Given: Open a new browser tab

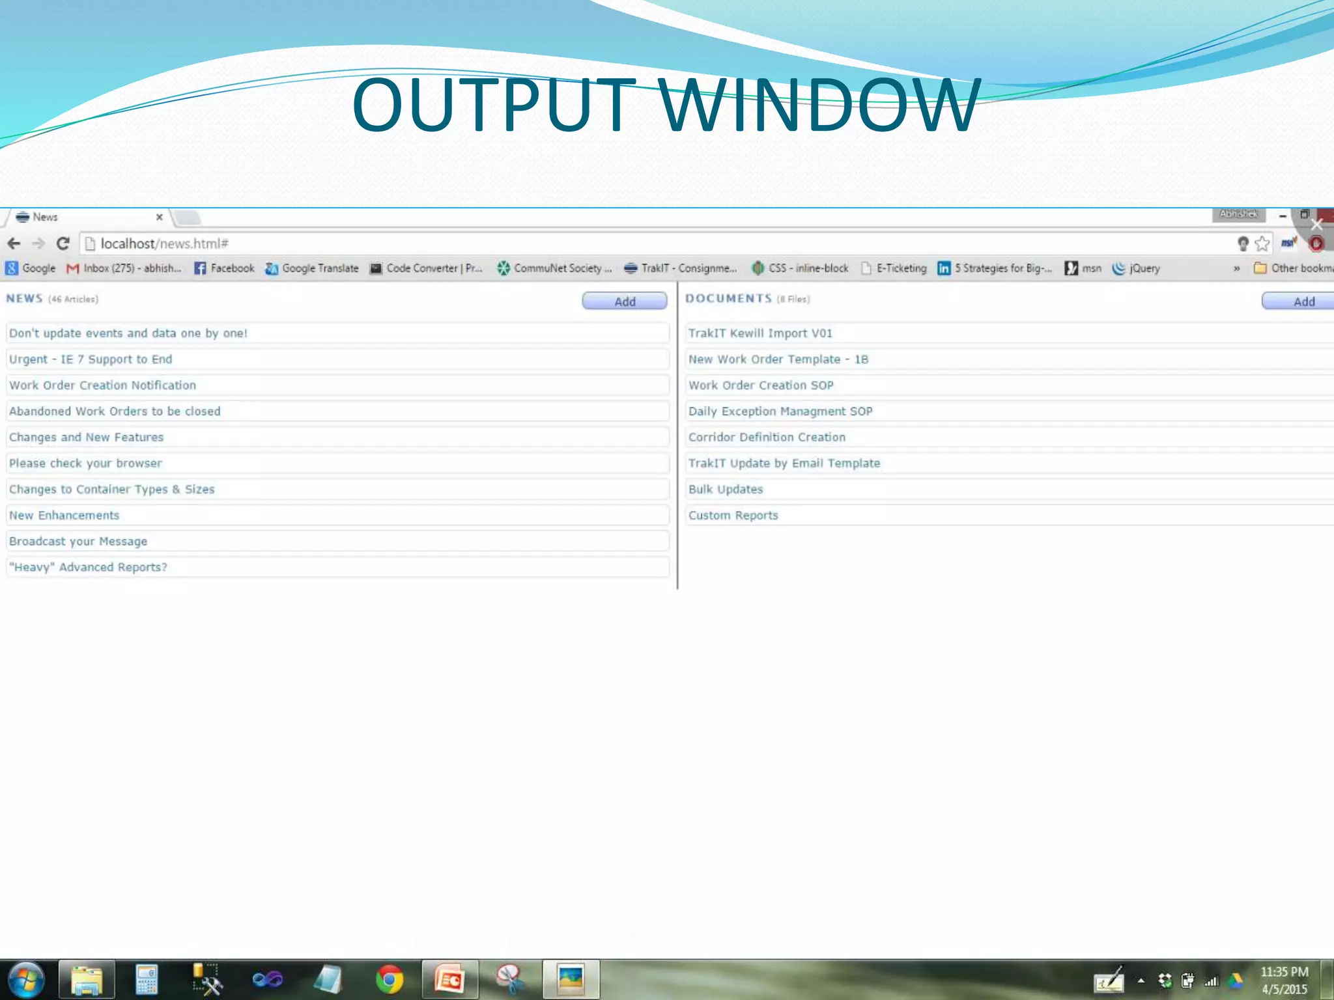Looking at the screenshot, I should [188, 217].
